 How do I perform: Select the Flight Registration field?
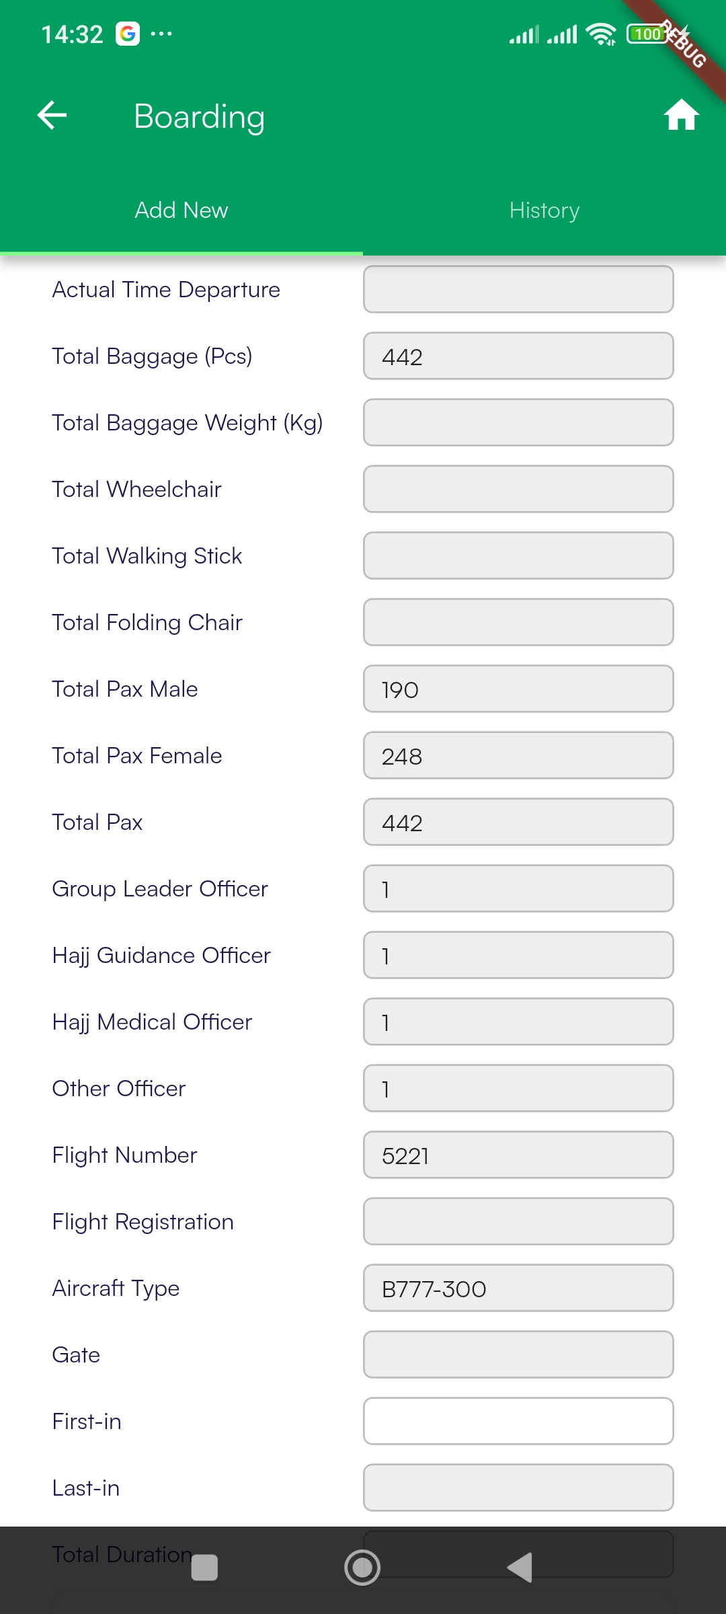coord(518,1221)
